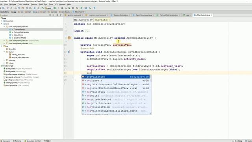The image size is (252, 142).
Task: Click the 'example' navigation bar breadcrumb
Action: 53,12
